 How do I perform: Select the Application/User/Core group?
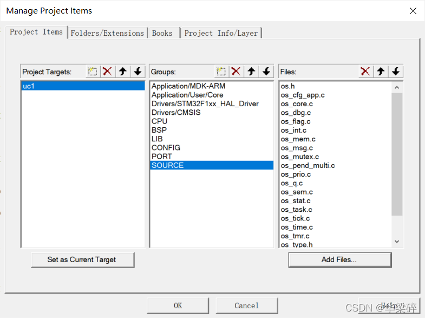pyautogui.click(x=211, y=95)
